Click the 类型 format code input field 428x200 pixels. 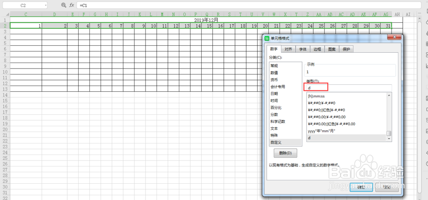tap(349, 88)
